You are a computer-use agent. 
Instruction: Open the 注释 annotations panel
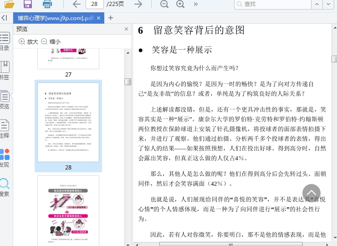tap(5, 128)
